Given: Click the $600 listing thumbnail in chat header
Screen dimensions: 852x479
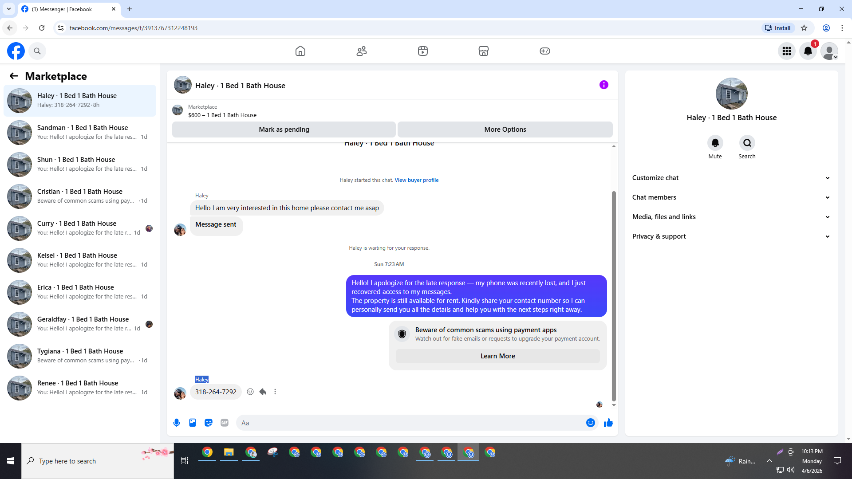Looking at the screenshot, I should tap(177, 110).
